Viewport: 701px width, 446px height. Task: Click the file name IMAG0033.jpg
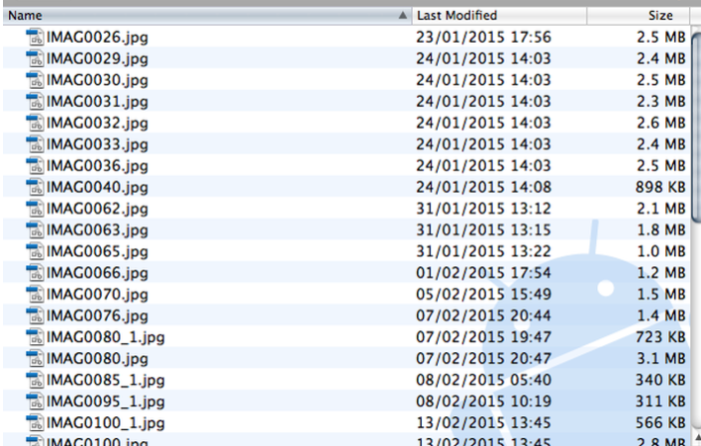[97, 144]
